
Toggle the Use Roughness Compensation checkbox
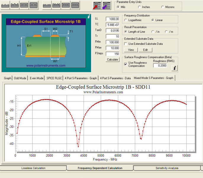[x=125, y=64]
